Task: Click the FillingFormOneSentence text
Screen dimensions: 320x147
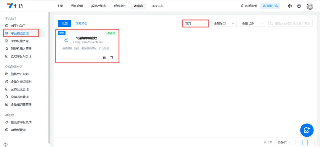Action: (x=88, y=42)
